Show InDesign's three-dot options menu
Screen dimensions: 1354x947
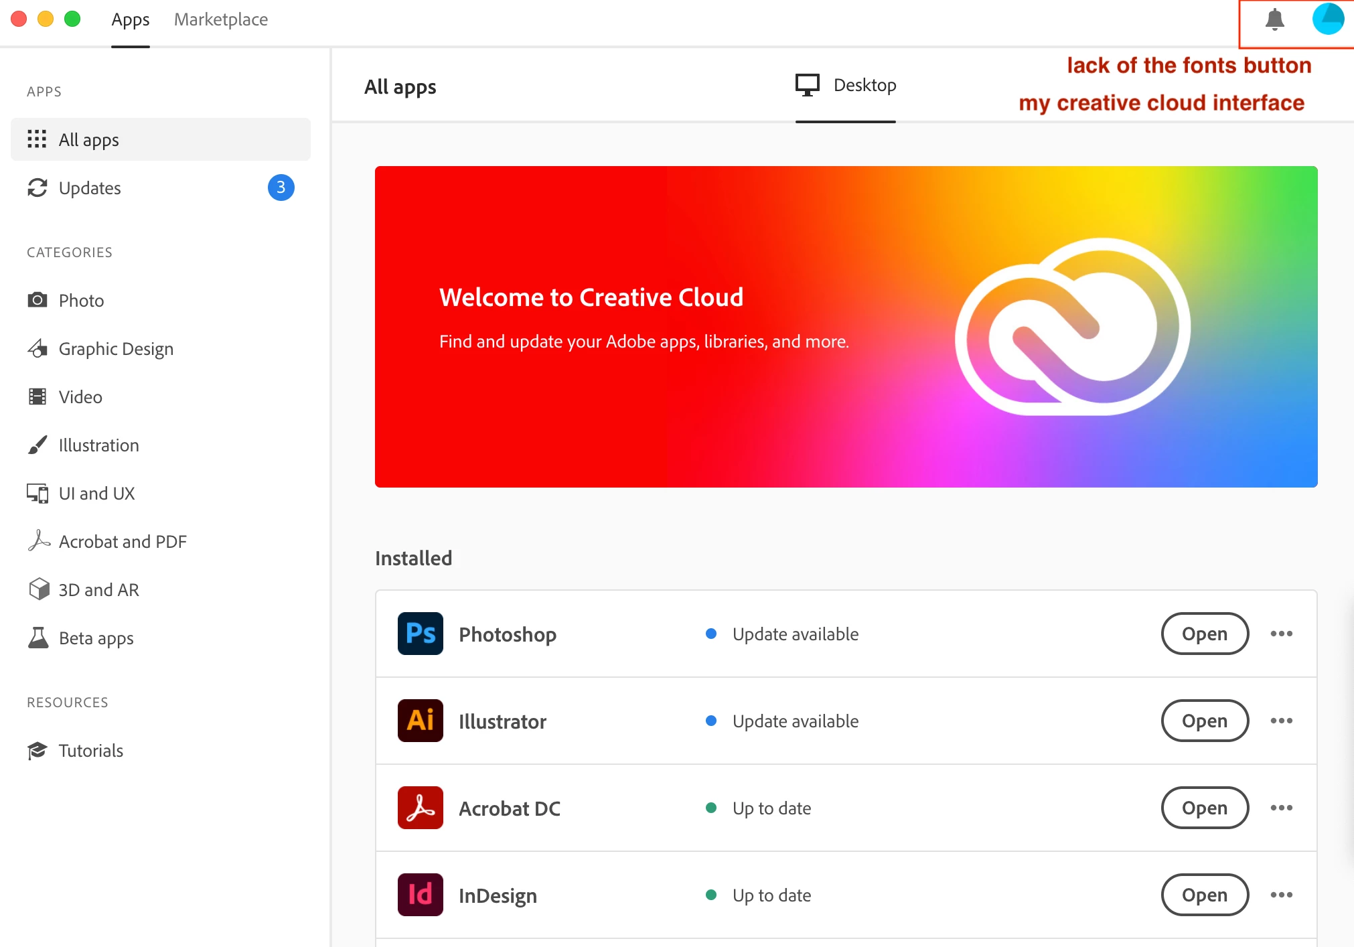(x=1281, y=895)
